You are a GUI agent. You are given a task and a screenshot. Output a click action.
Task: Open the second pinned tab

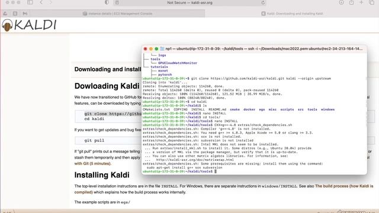(x=15, y=14)
